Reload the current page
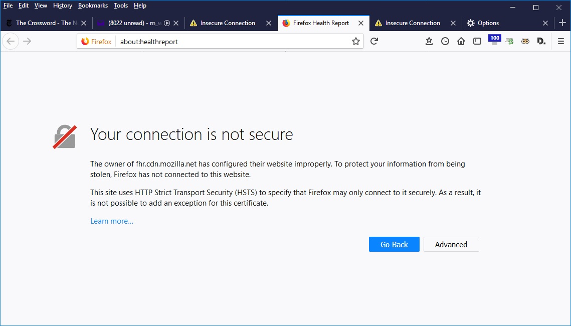 pos(374,41)
